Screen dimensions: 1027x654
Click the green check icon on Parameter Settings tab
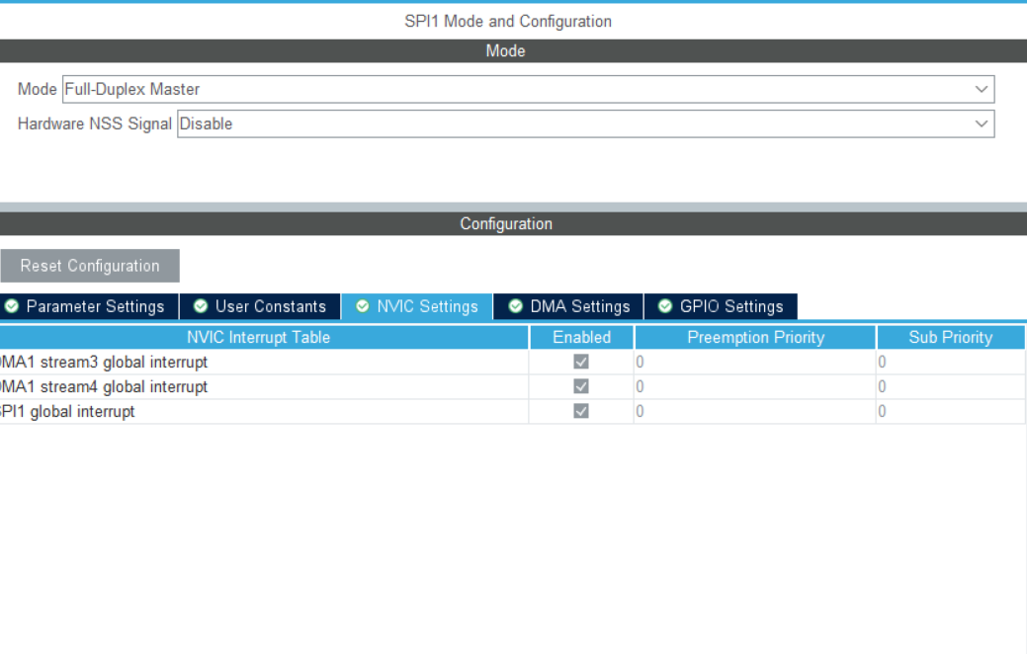12,306
